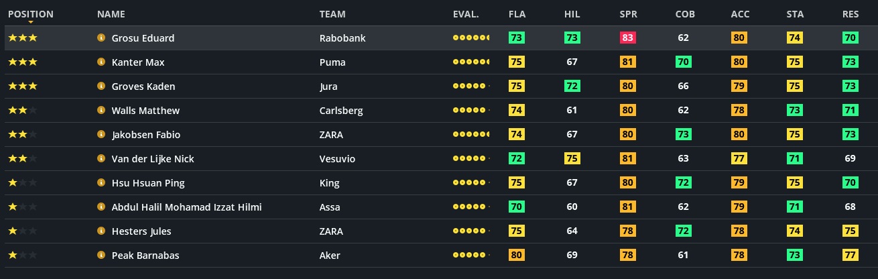
Task: Click the info icon for Groves Kaden
Action: (x=102, y=87)
